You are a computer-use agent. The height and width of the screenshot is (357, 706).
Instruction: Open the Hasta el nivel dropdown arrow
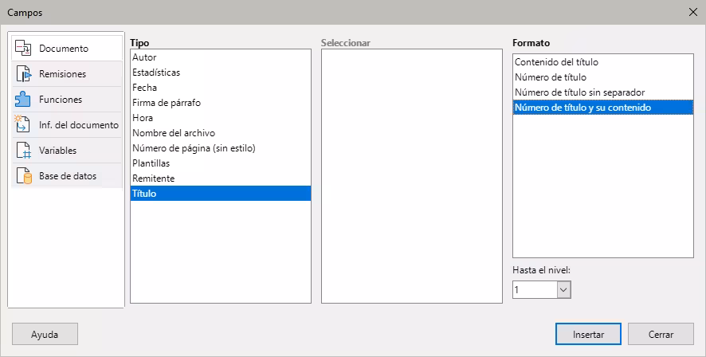click(x=563, y=290)
